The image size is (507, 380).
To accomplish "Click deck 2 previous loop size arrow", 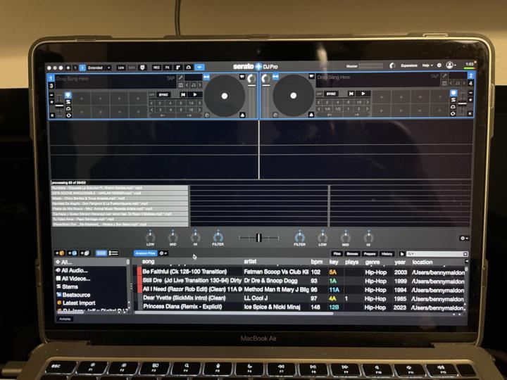I will [x=319, y=108].
